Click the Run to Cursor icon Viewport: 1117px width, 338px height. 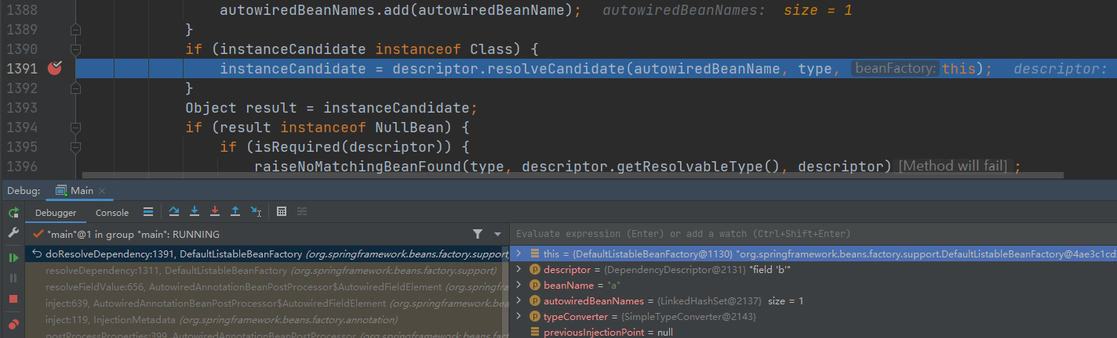coord(256,212)
